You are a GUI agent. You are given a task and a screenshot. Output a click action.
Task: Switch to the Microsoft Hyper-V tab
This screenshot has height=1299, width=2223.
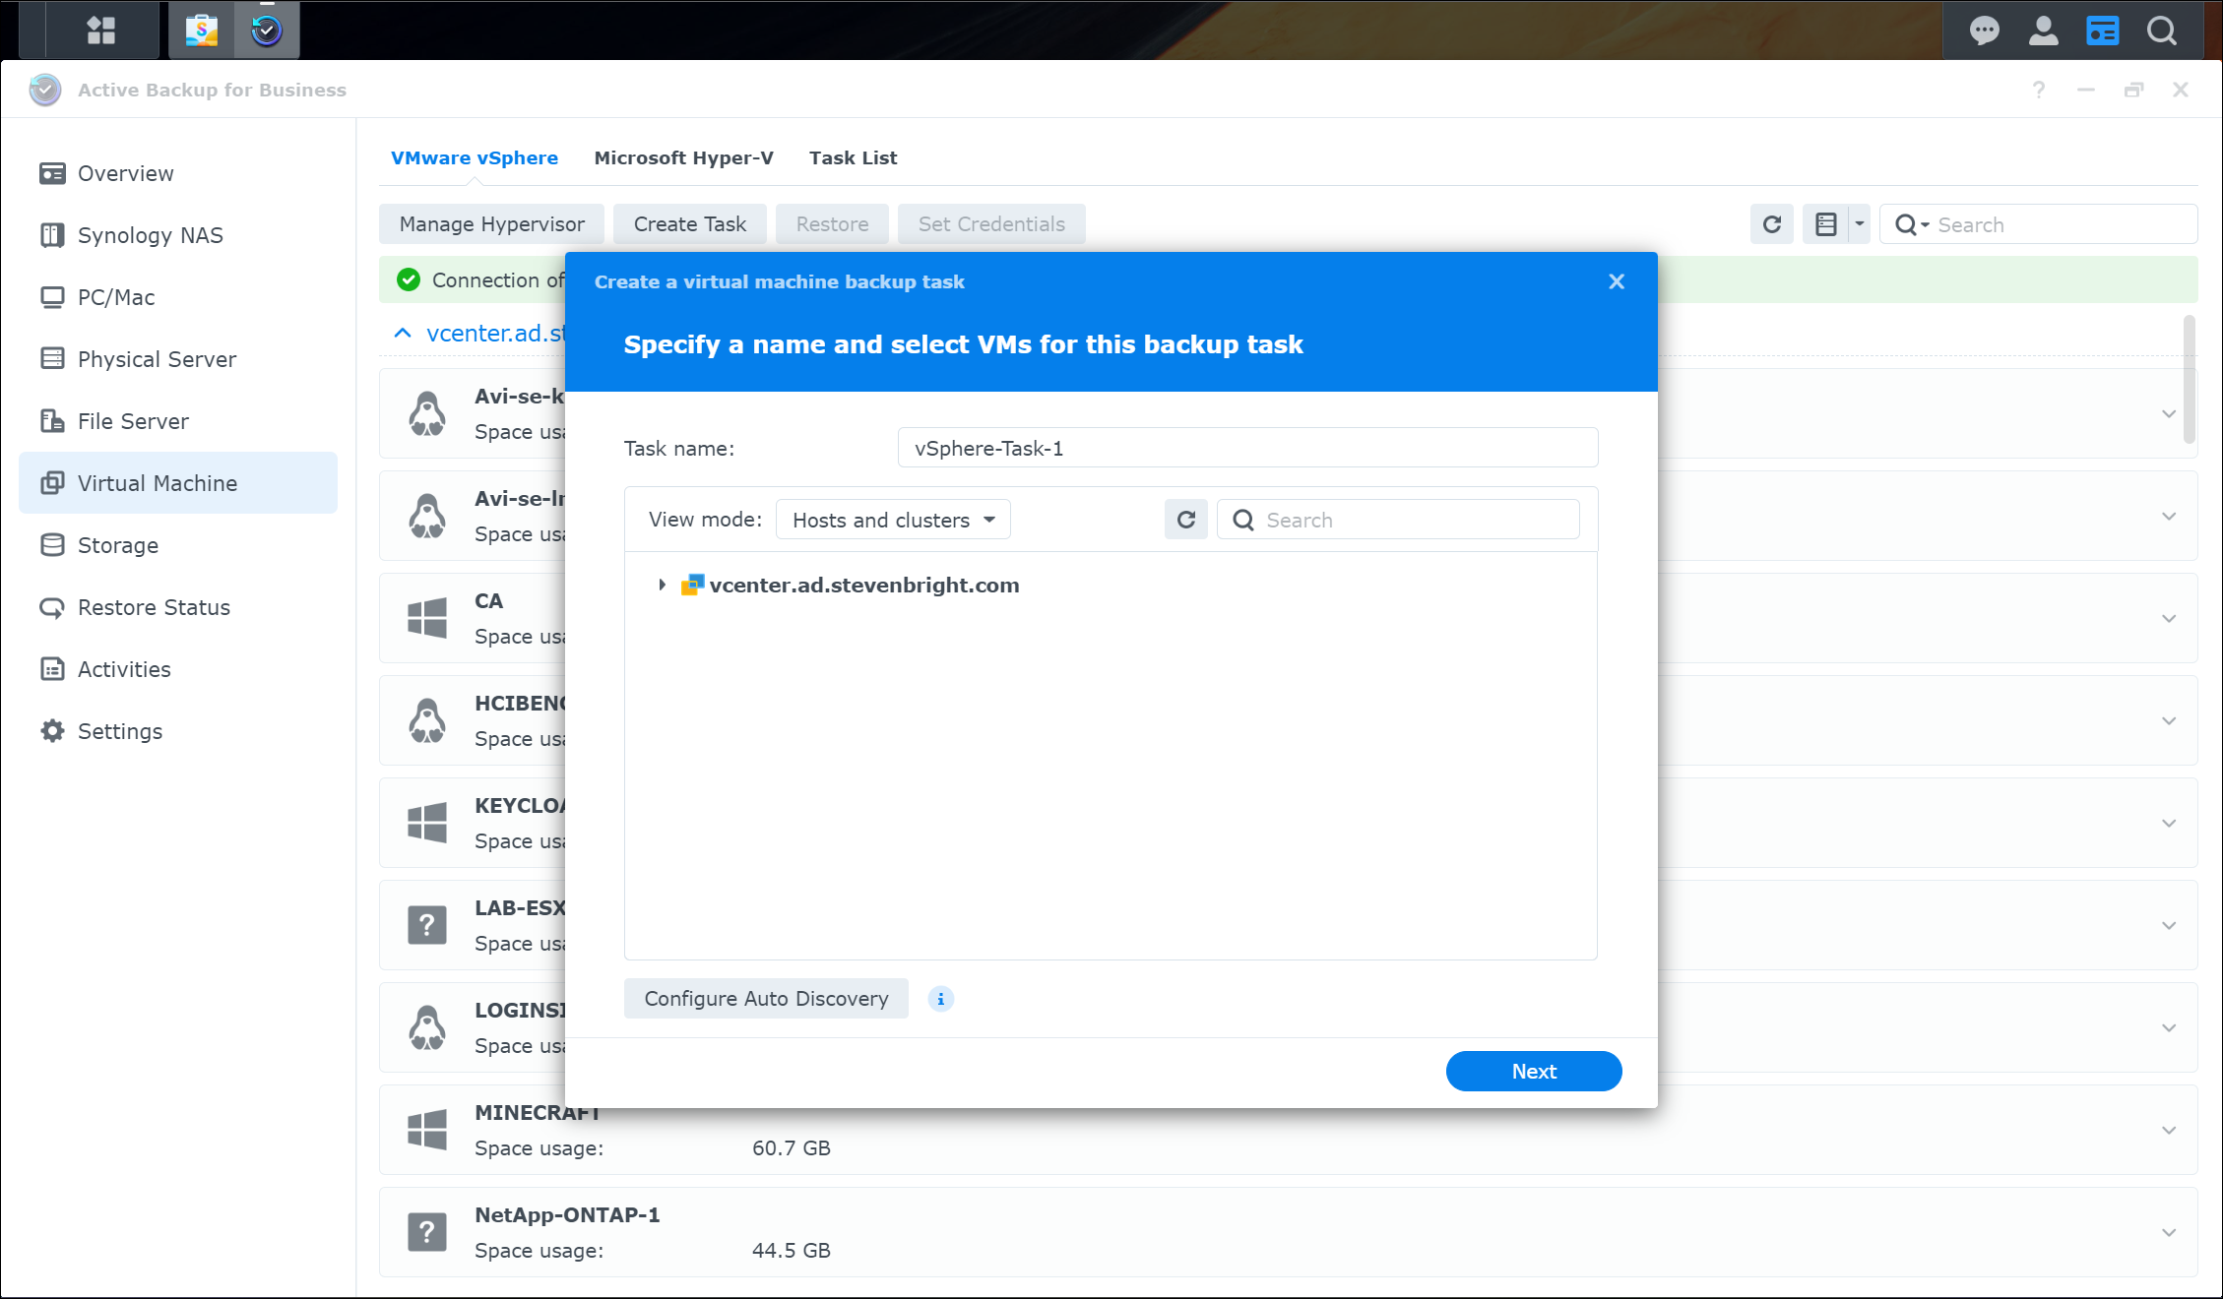tap(683, 157)
